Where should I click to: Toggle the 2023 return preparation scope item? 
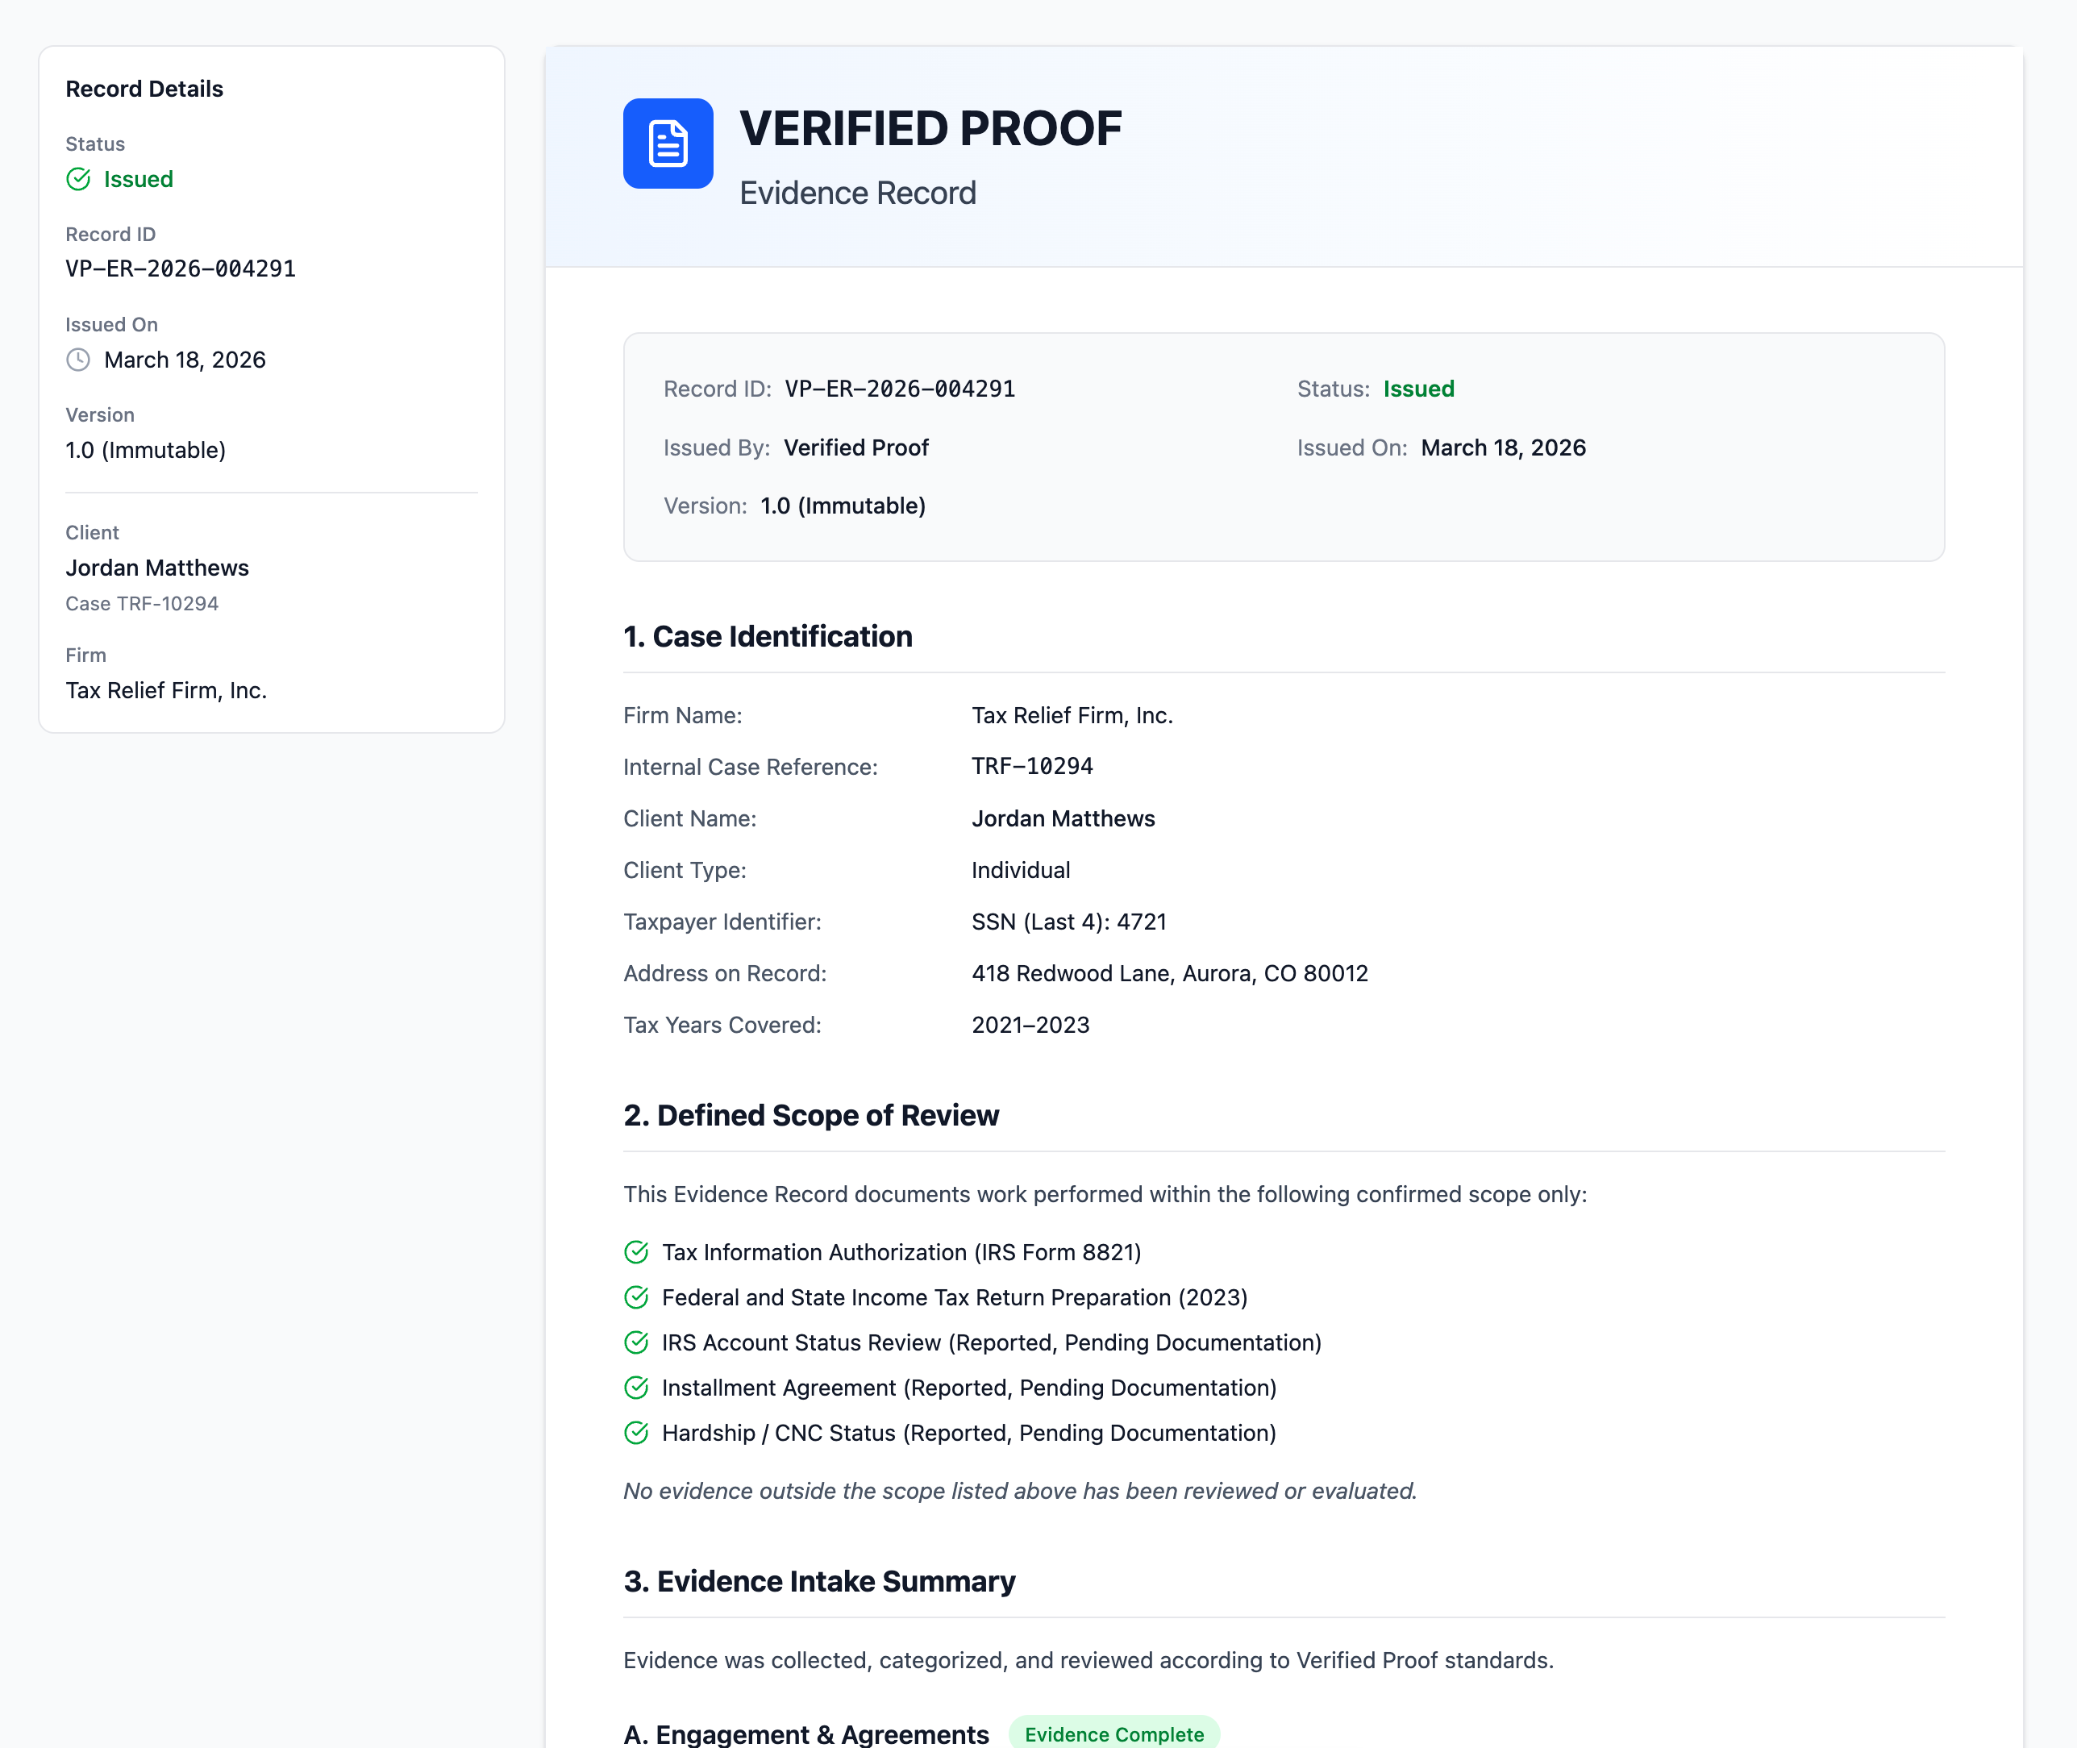[x=955, y=1297]
